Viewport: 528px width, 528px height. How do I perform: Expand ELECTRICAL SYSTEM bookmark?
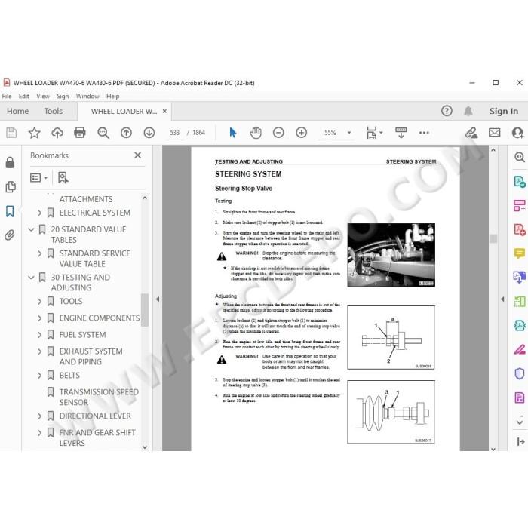tap(39, 213)
